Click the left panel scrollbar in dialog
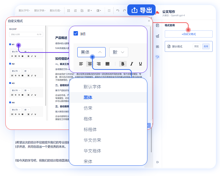Screen dimensions: 220x176 46,66
